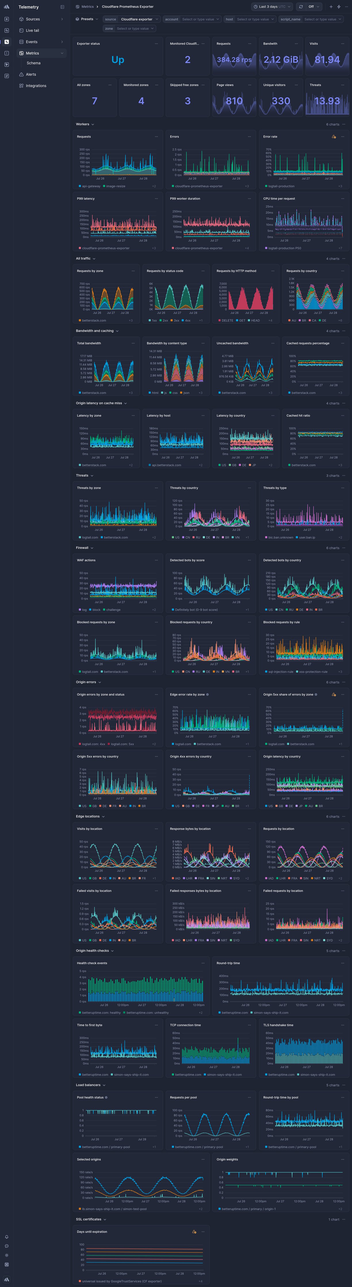Open the zone filter dropdown
Viewport: 352px width, 1287px height.
pyautogui.click(x=130, y=29)
